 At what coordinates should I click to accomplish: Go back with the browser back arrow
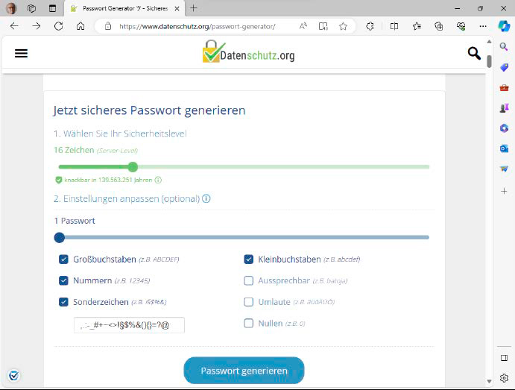tap(14, 26)
